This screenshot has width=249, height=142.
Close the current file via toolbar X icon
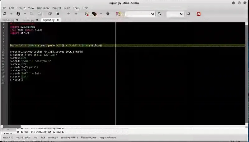(x=58, y=14)
